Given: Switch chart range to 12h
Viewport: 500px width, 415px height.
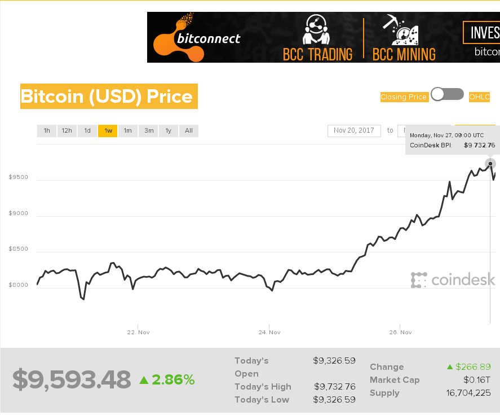Looking at the screenshot, I should click(x=67, y=130).
